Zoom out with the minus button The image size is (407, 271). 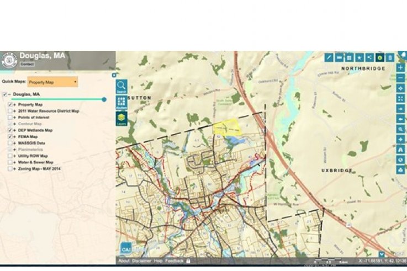[x=400, y=78]
